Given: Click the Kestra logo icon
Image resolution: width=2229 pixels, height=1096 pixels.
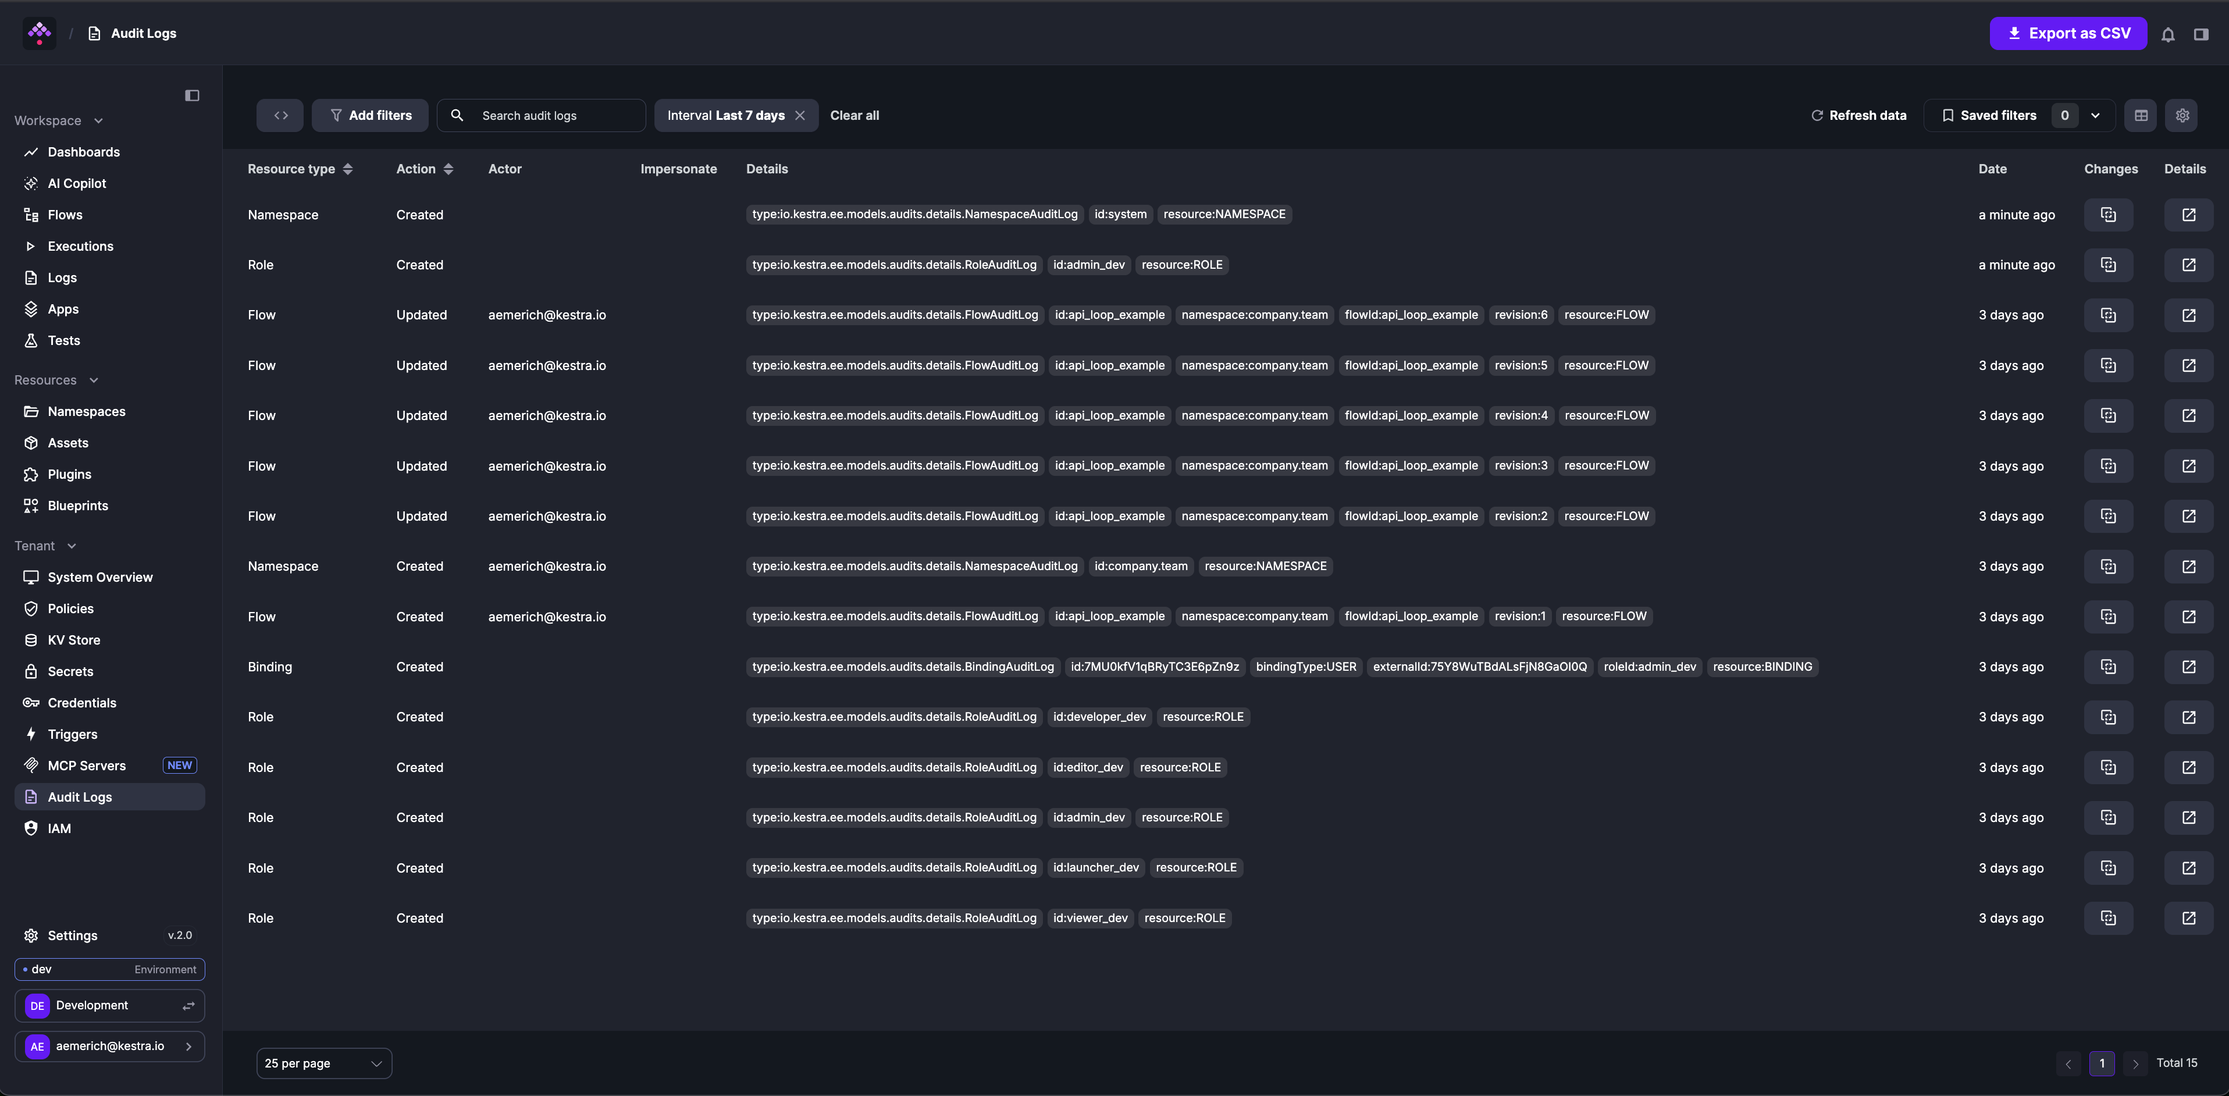Looking at the screenshot, I should pos(39,33).
